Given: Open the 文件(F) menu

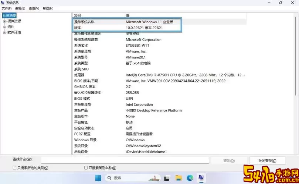Looking at the screenshot, I should [x=7, y=8].
